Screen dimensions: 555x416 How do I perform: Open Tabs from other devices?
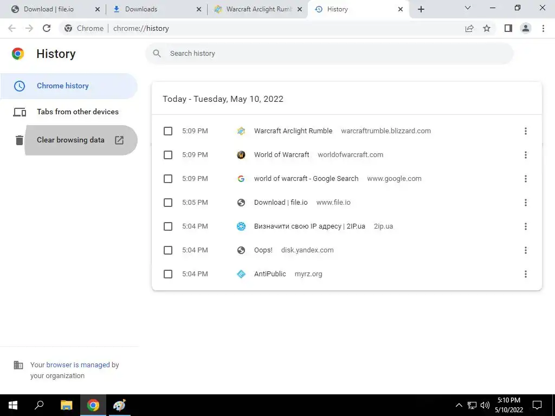[x=69, y=112]
